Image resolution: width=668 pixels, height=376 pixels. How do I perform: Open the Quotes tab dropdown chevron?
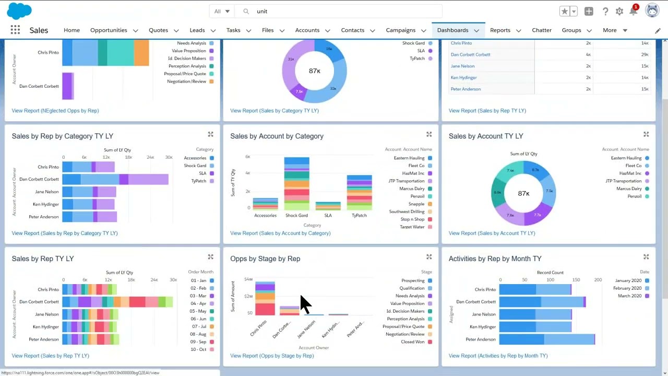176,31
